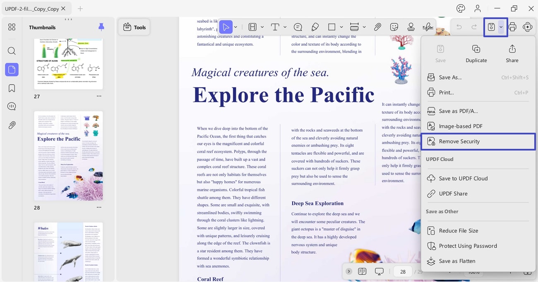Click the page number field showing 28
The width and height of the screenshot is (538, 282).
[x=403, y=272]
